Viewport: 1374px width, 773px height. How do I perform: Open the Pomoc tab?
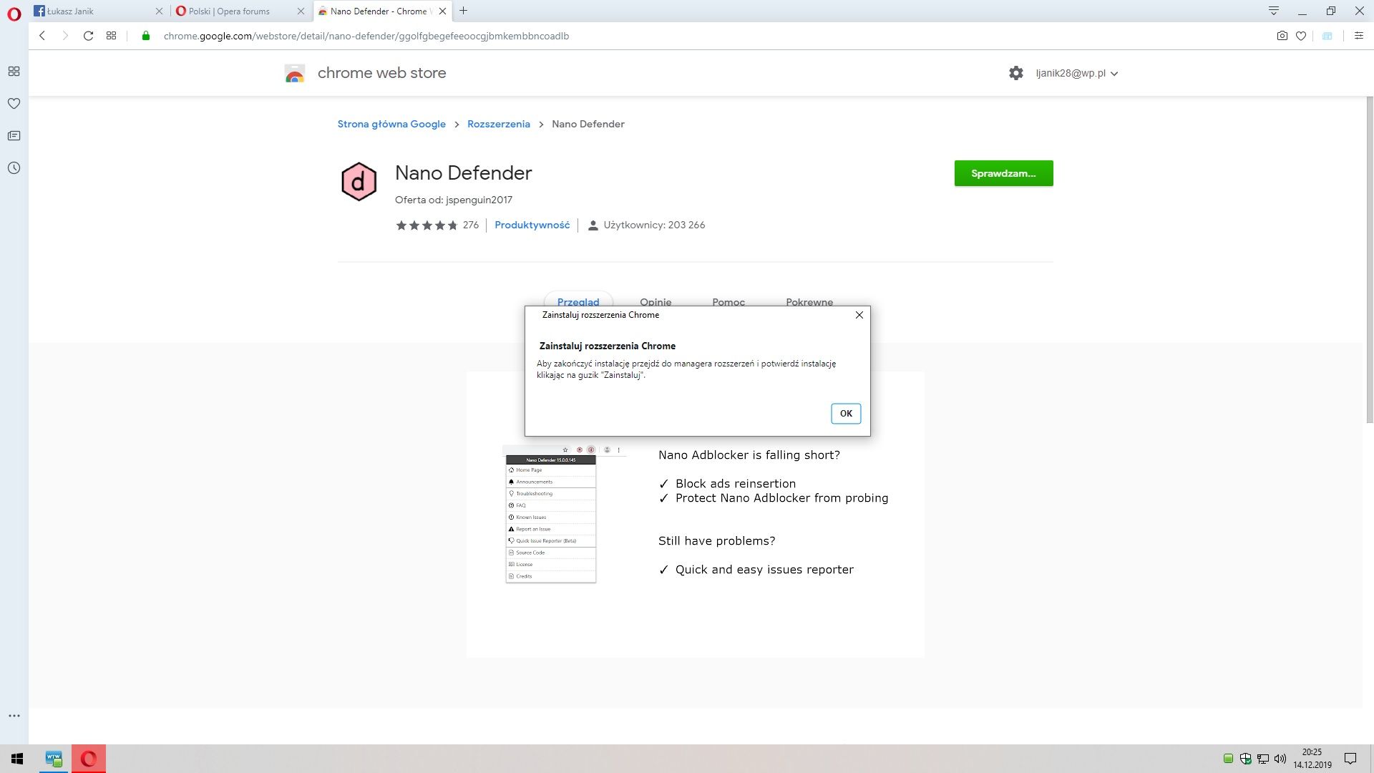point(729,301)
